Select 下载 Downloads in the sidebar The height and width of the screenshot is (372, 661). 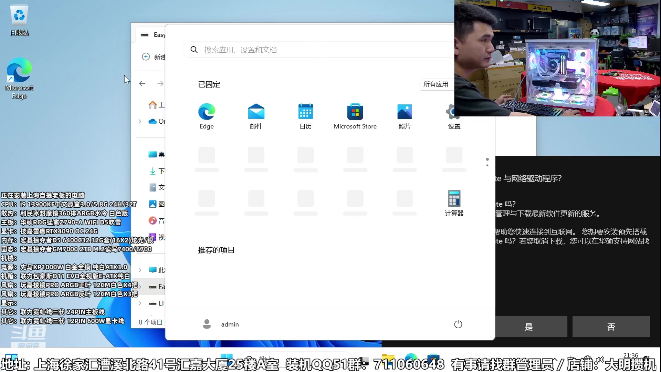click(158, 171)
